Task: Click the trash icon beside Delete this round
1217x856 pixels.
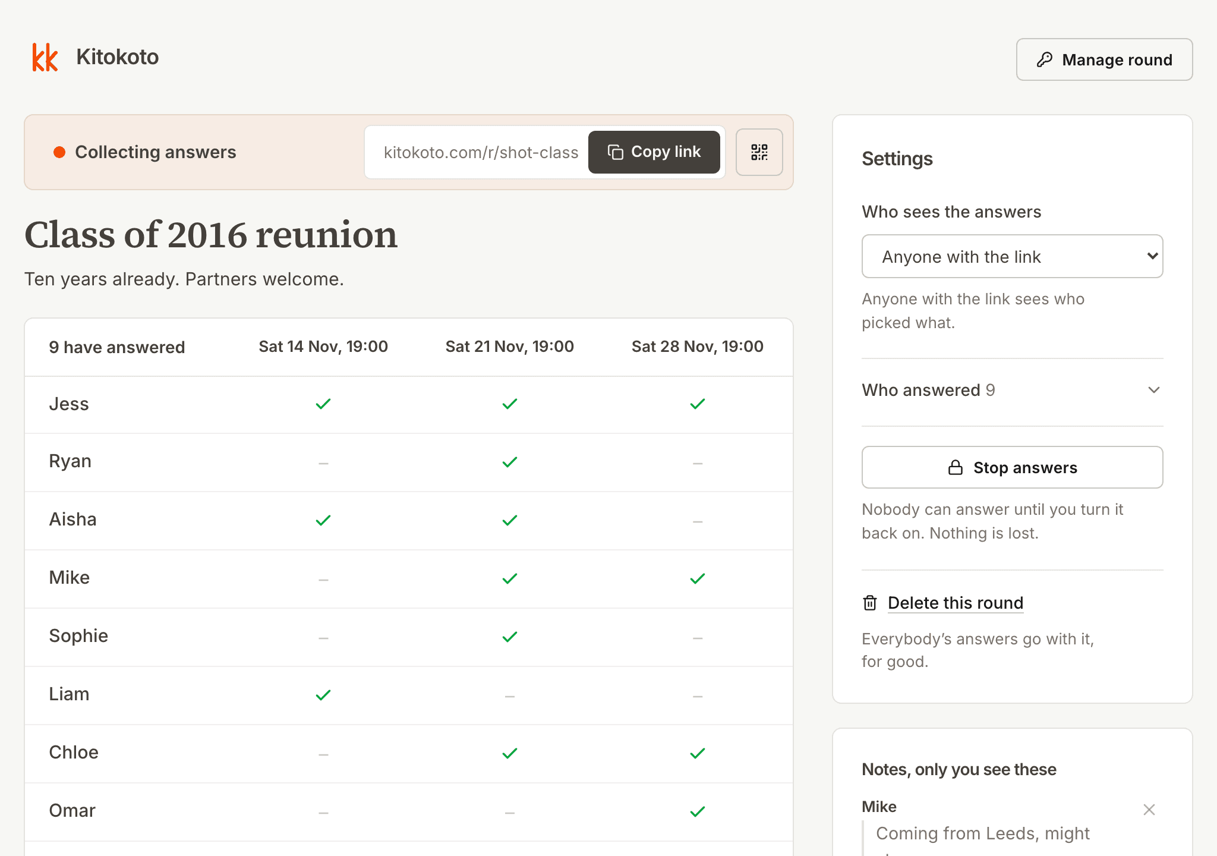Action: click(x=870, y=603)
